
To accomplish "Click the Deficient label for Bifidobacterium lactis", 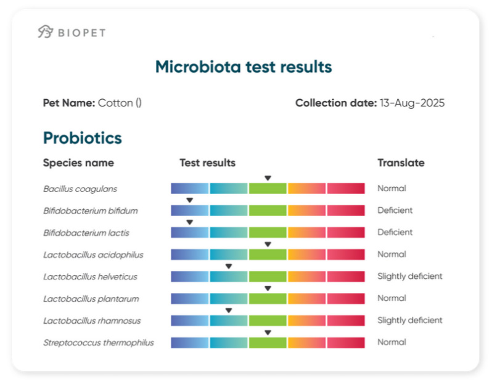I will [395, 233].
